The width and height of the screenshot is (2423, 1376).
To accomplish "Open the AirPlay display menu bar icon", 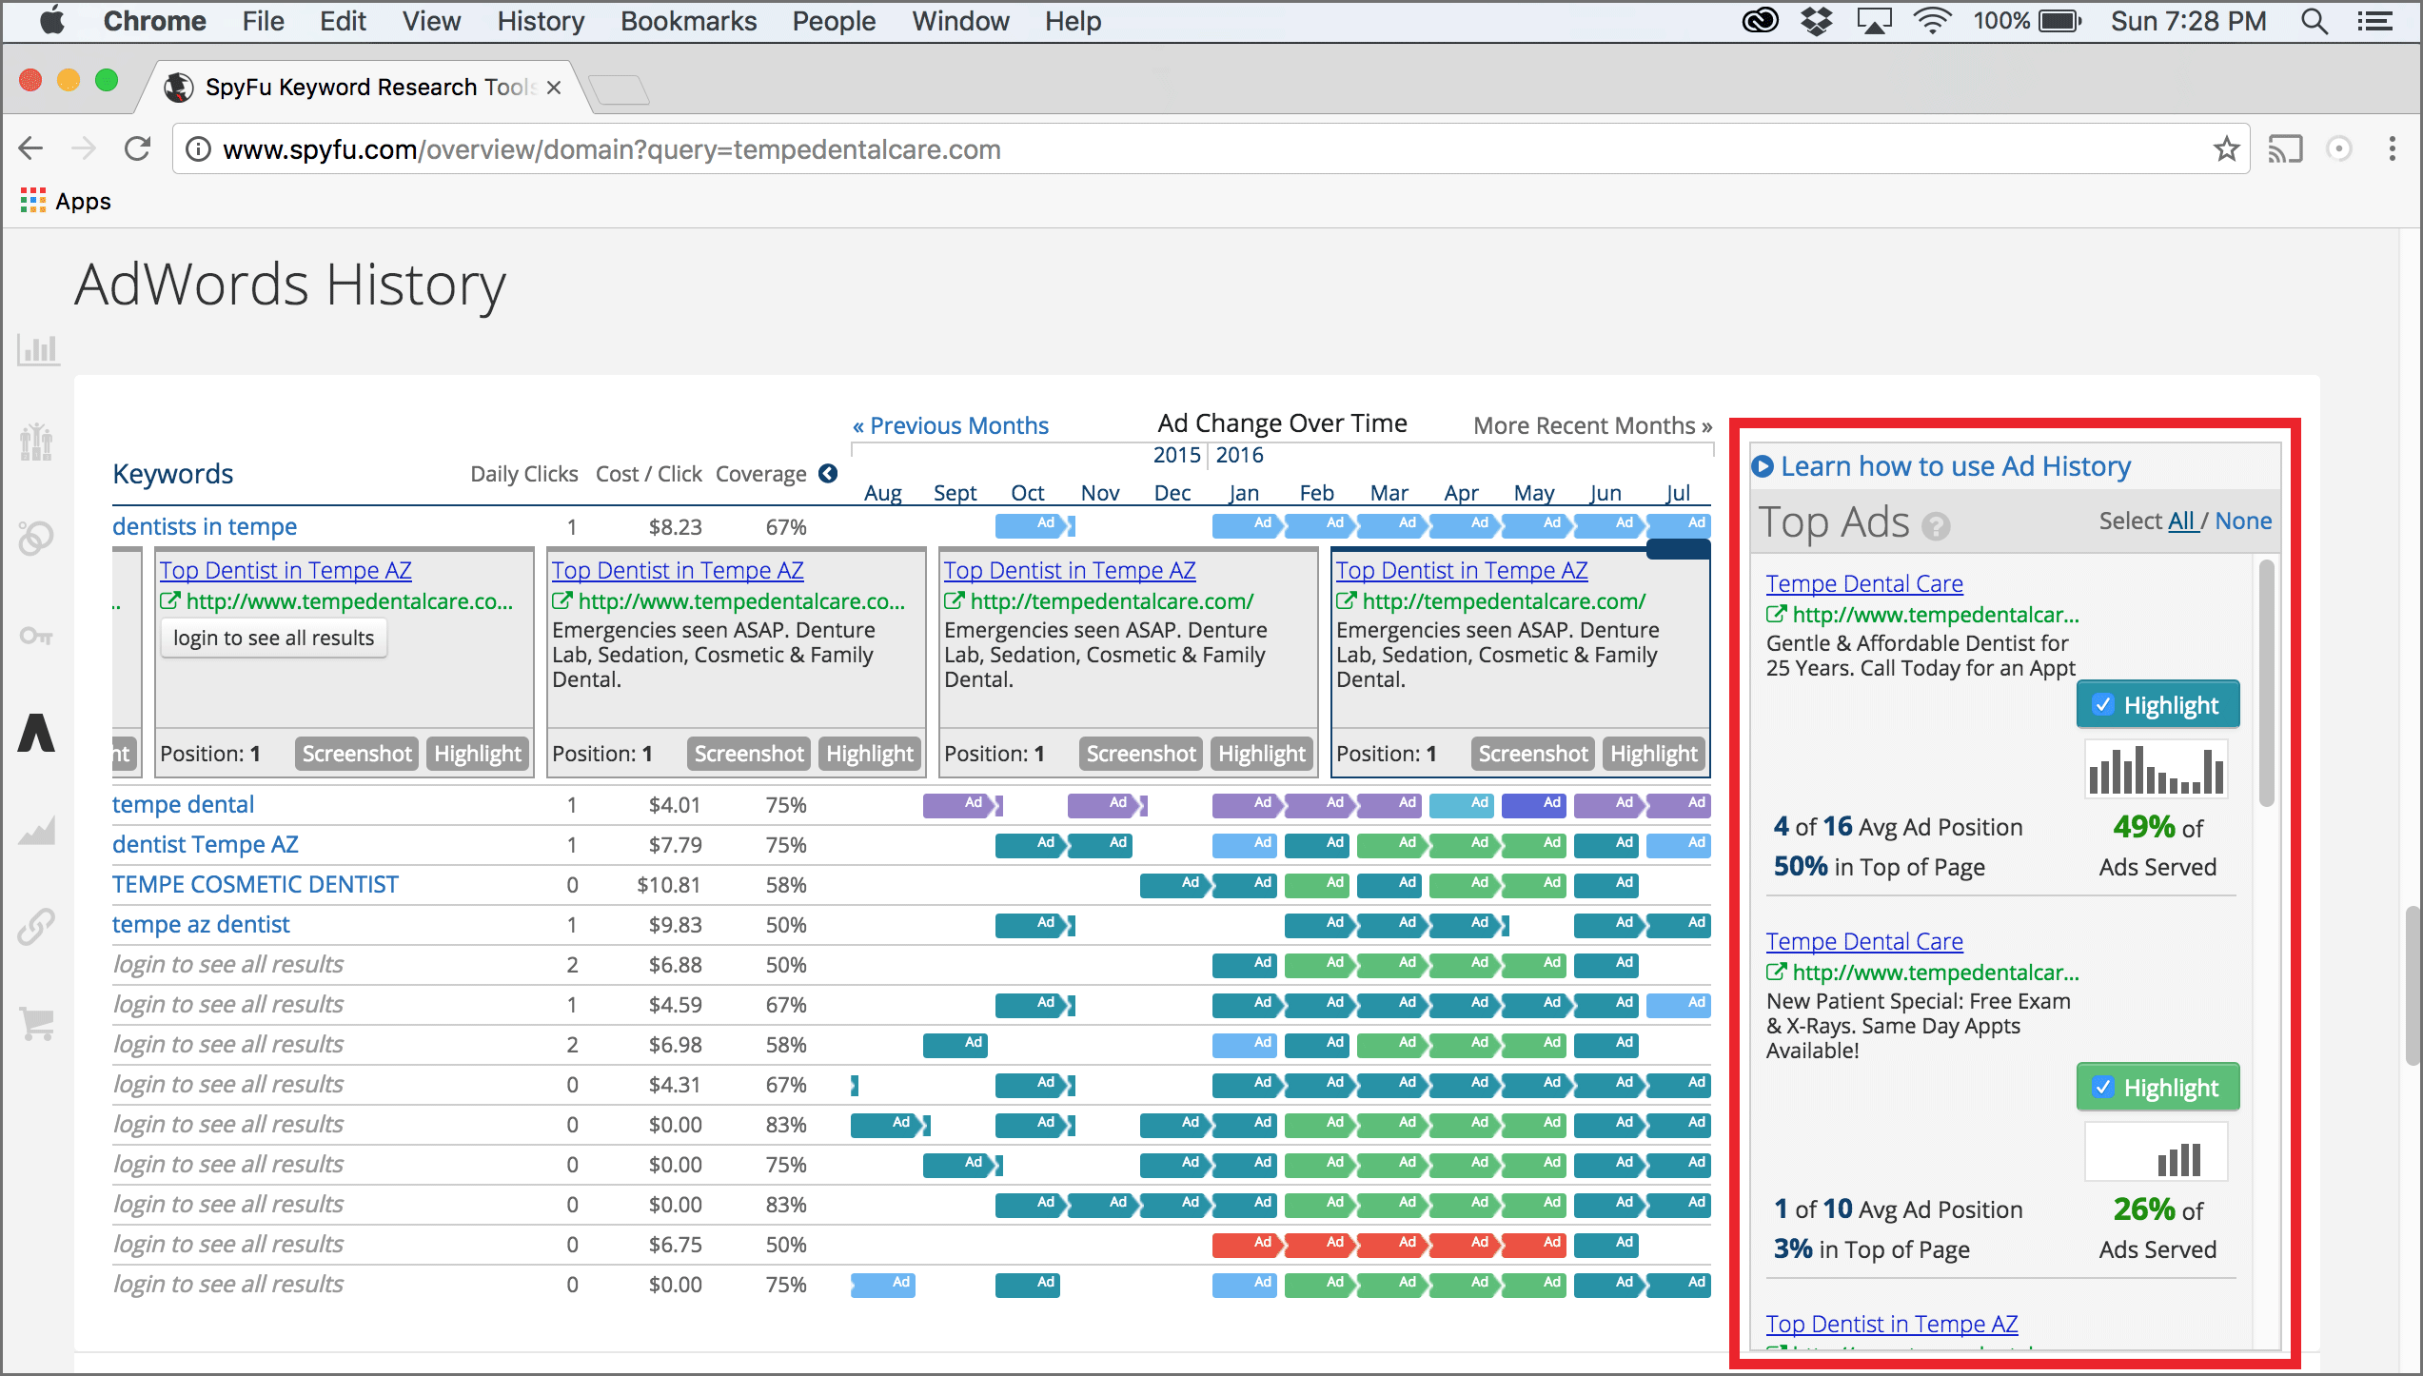I will pyautogui.click(x=1874, y=21).
